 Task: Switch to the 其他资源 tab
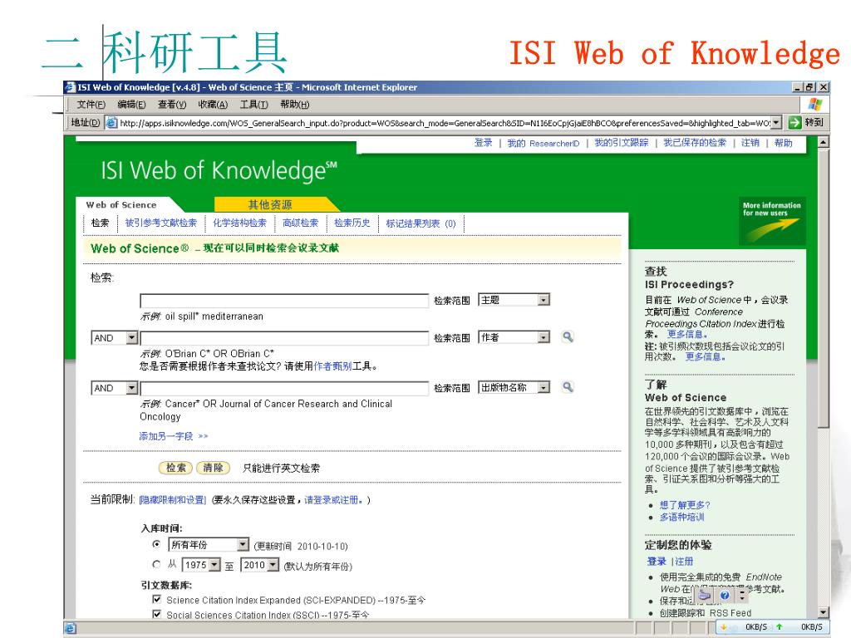tap(270, 204)
